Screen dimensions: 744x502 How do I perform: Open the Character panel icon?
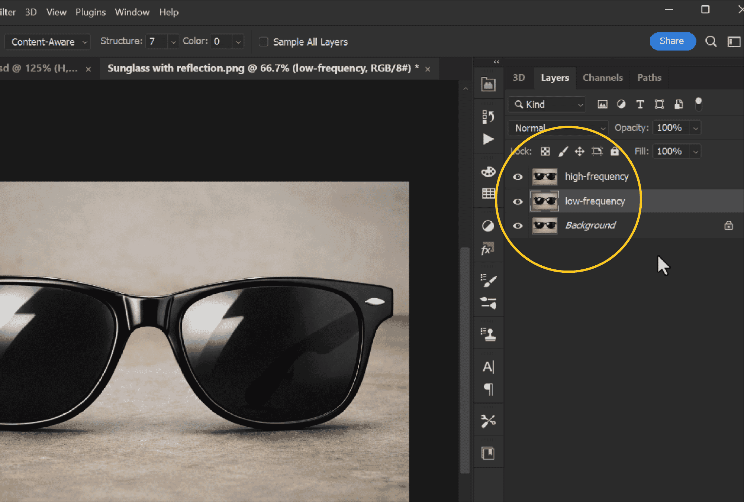pyautogui.click(x=488, y=367)
